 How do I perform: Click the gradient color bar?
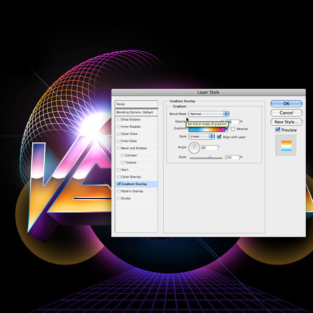coord(207,129)
